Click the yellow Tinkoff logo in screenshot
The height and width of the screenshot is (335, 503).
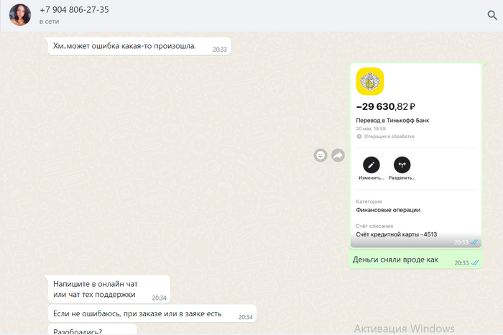(370, 81)
